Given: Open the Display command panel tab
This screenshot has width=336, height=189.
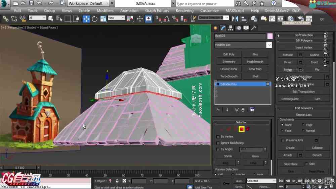Looking at the screenshot, I should click(246, 28).
